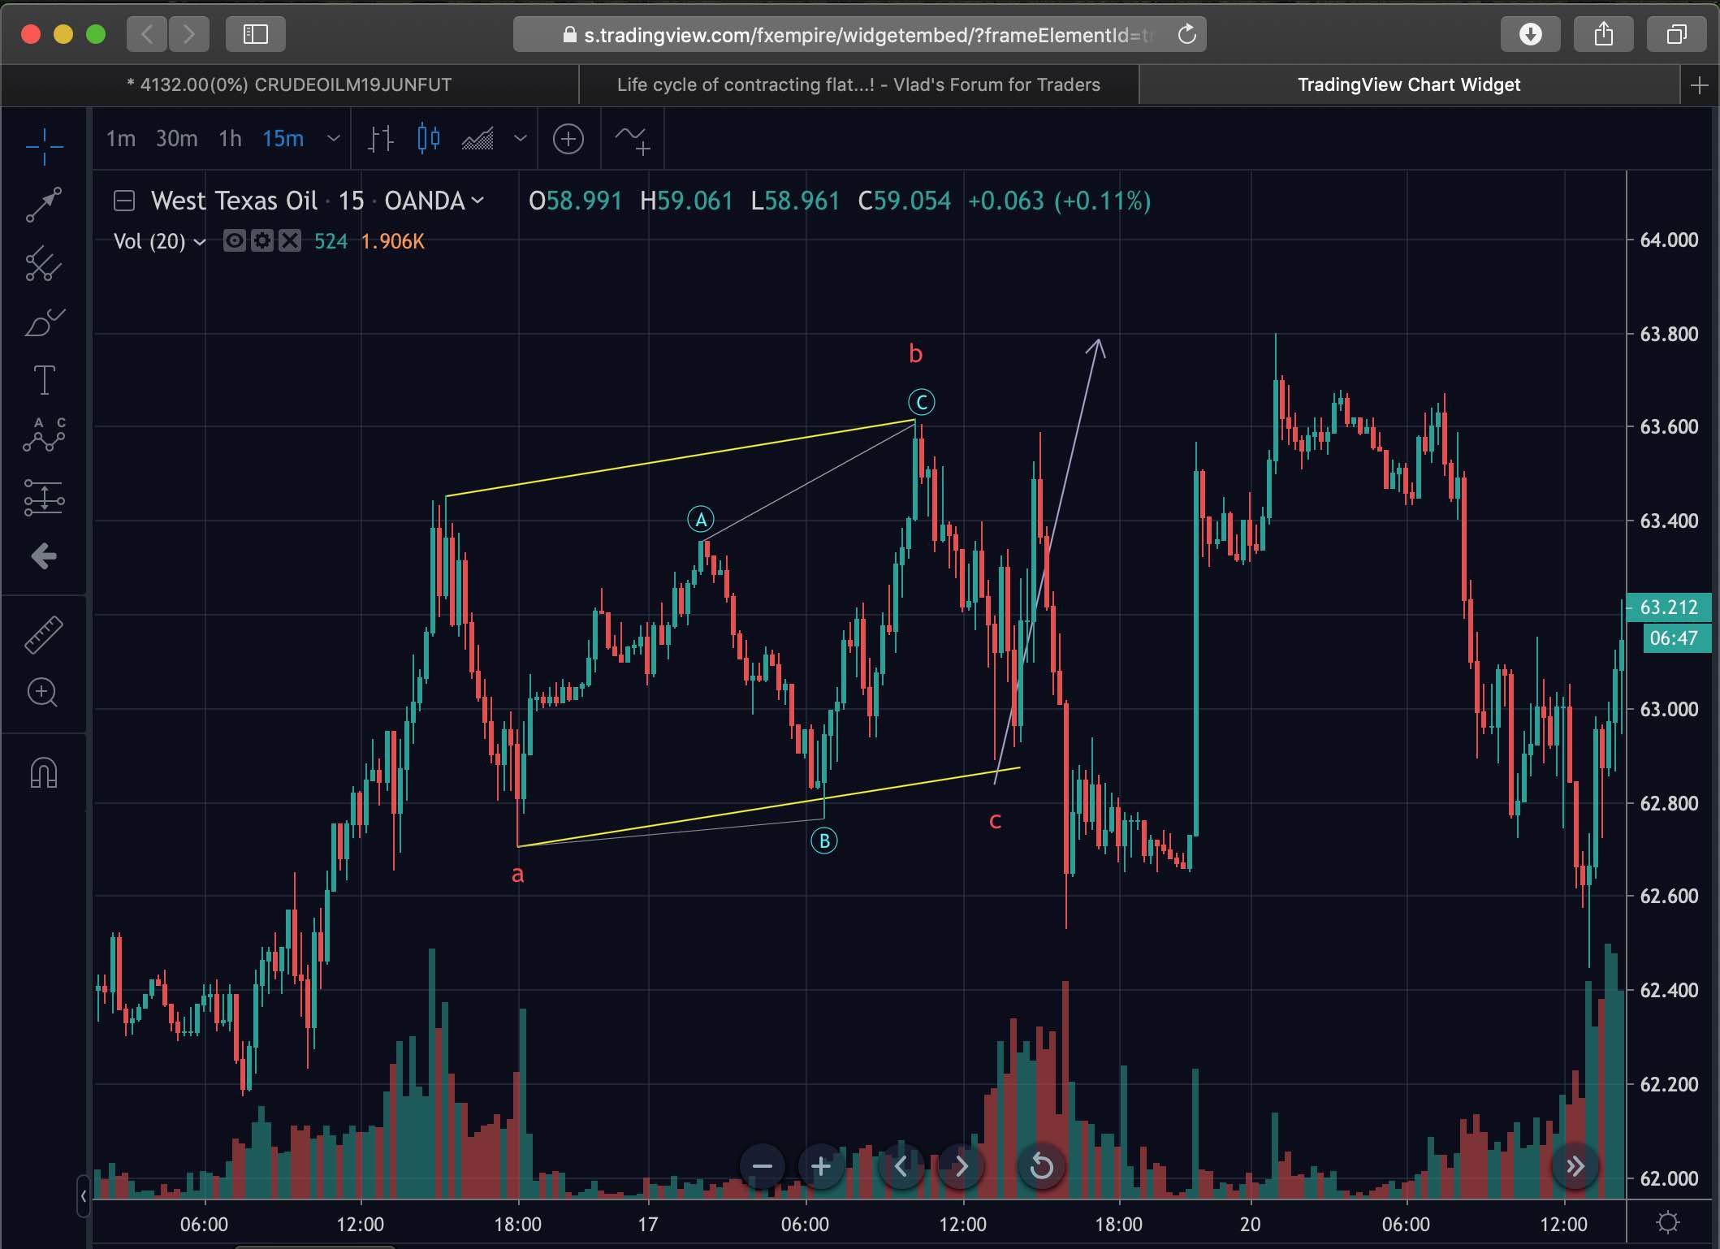Viewport: 1720px width, 1249px height.
Task: Click the 1h timeframe button
Action: point(230,139)
